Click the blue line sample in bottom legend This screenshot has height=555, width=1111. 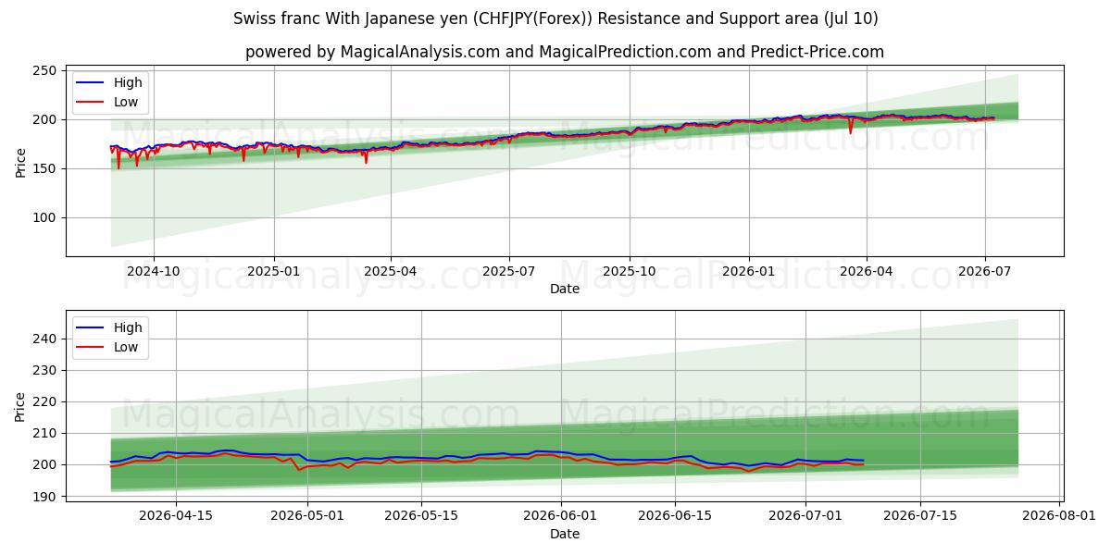[x=91, y=327]
